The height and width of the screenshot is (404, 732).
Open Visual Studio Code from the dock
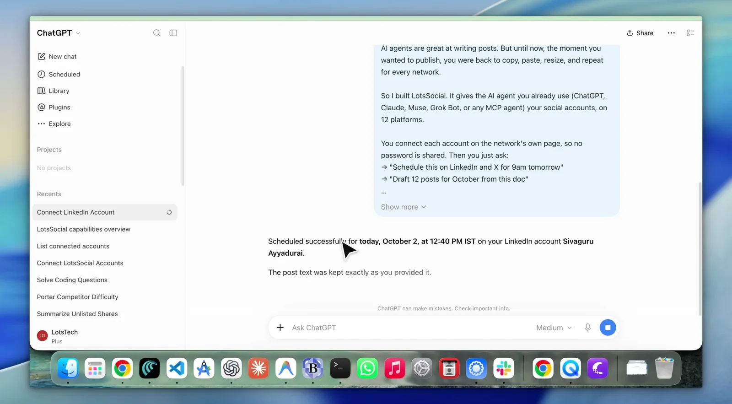177,368
